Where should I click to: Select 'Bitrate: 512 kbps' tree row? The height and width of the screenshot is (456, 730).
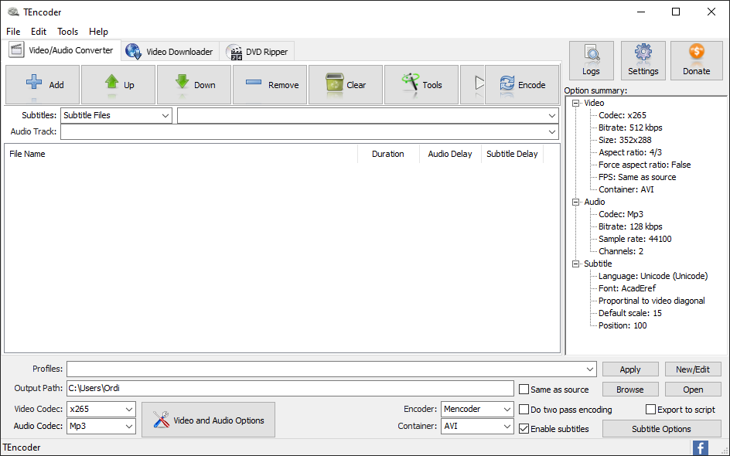tap(630, 128)
